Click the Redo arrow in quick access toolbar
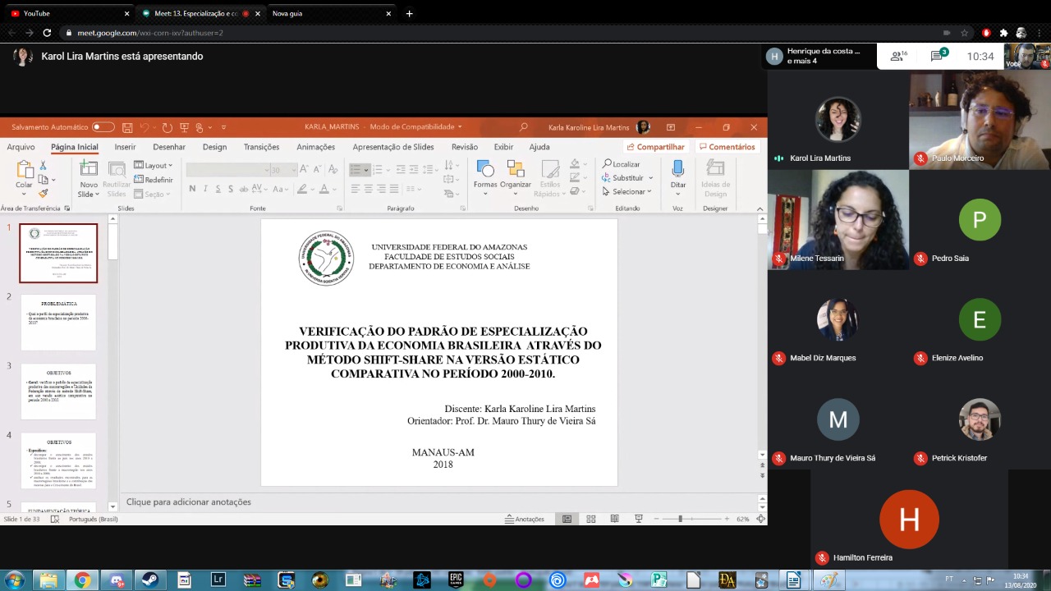1051x591 pixels. tap(167, 127)
